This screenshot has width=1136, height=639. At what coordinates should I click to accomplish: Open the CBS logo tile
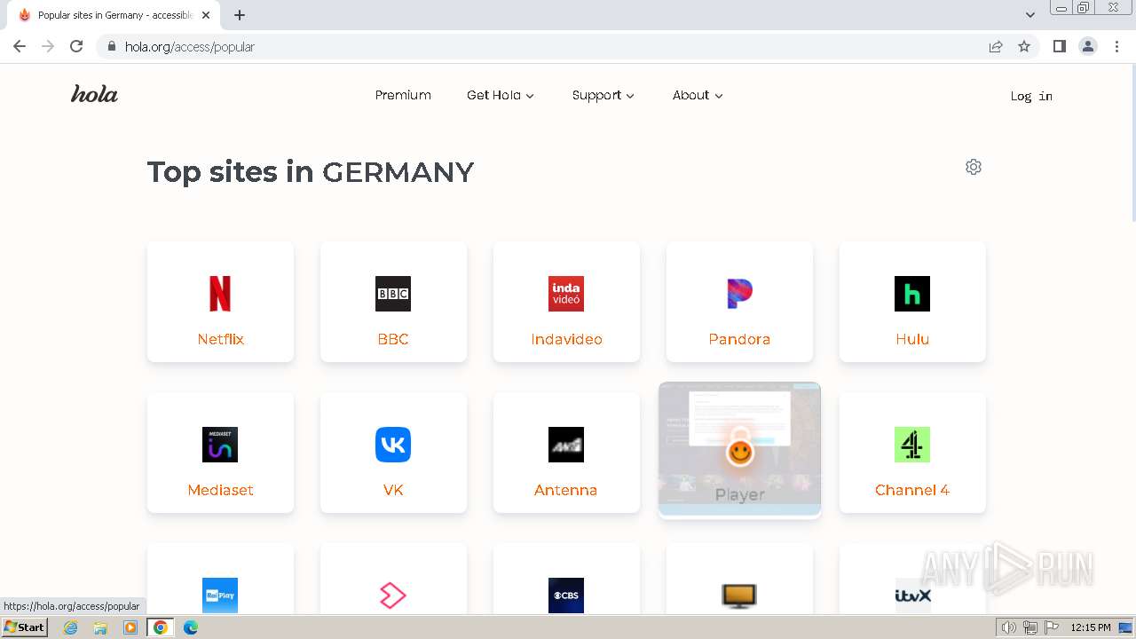pyautogui.click(x=566, y=596)
